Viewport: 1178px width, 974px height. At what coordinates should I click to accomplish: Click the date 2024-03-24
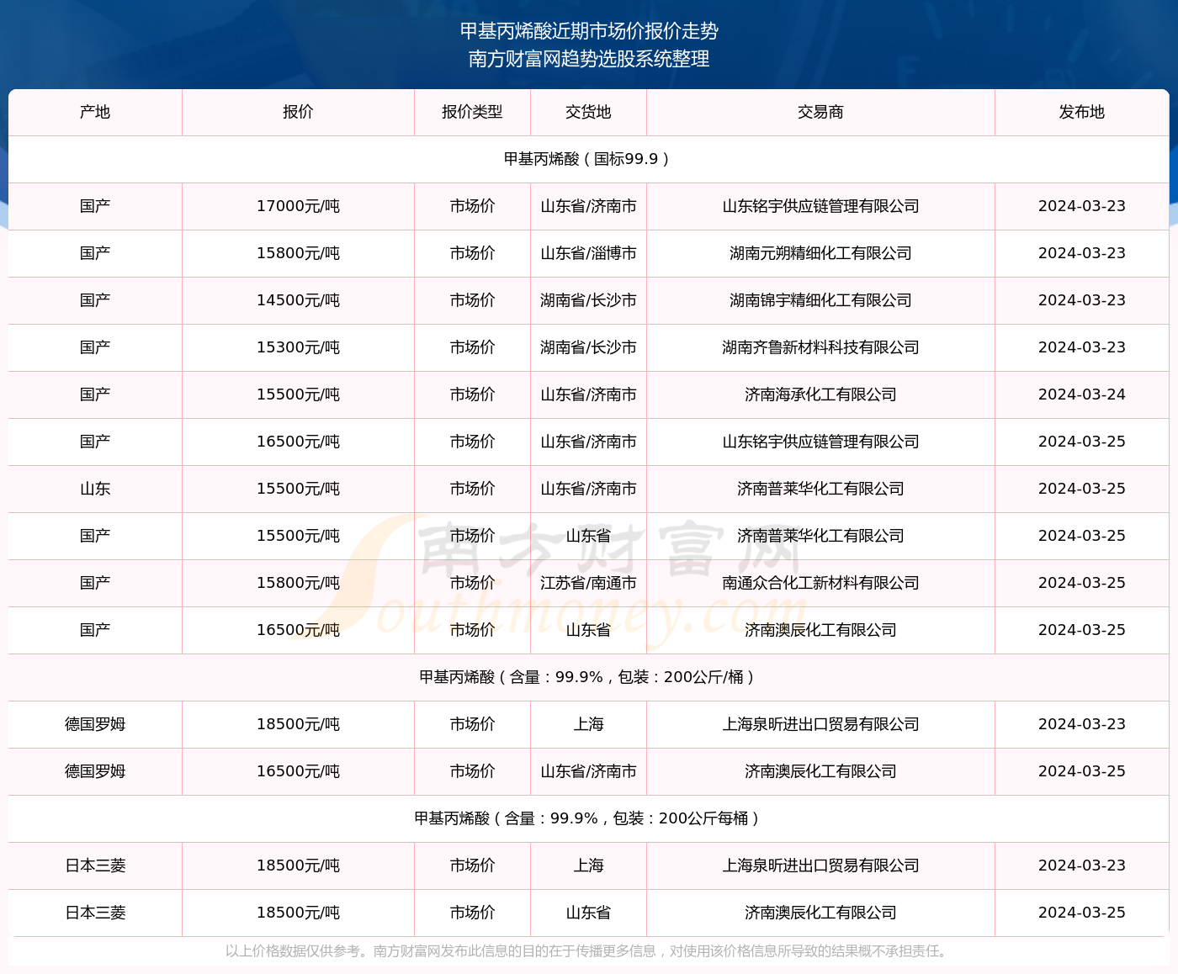point(1082,394)
